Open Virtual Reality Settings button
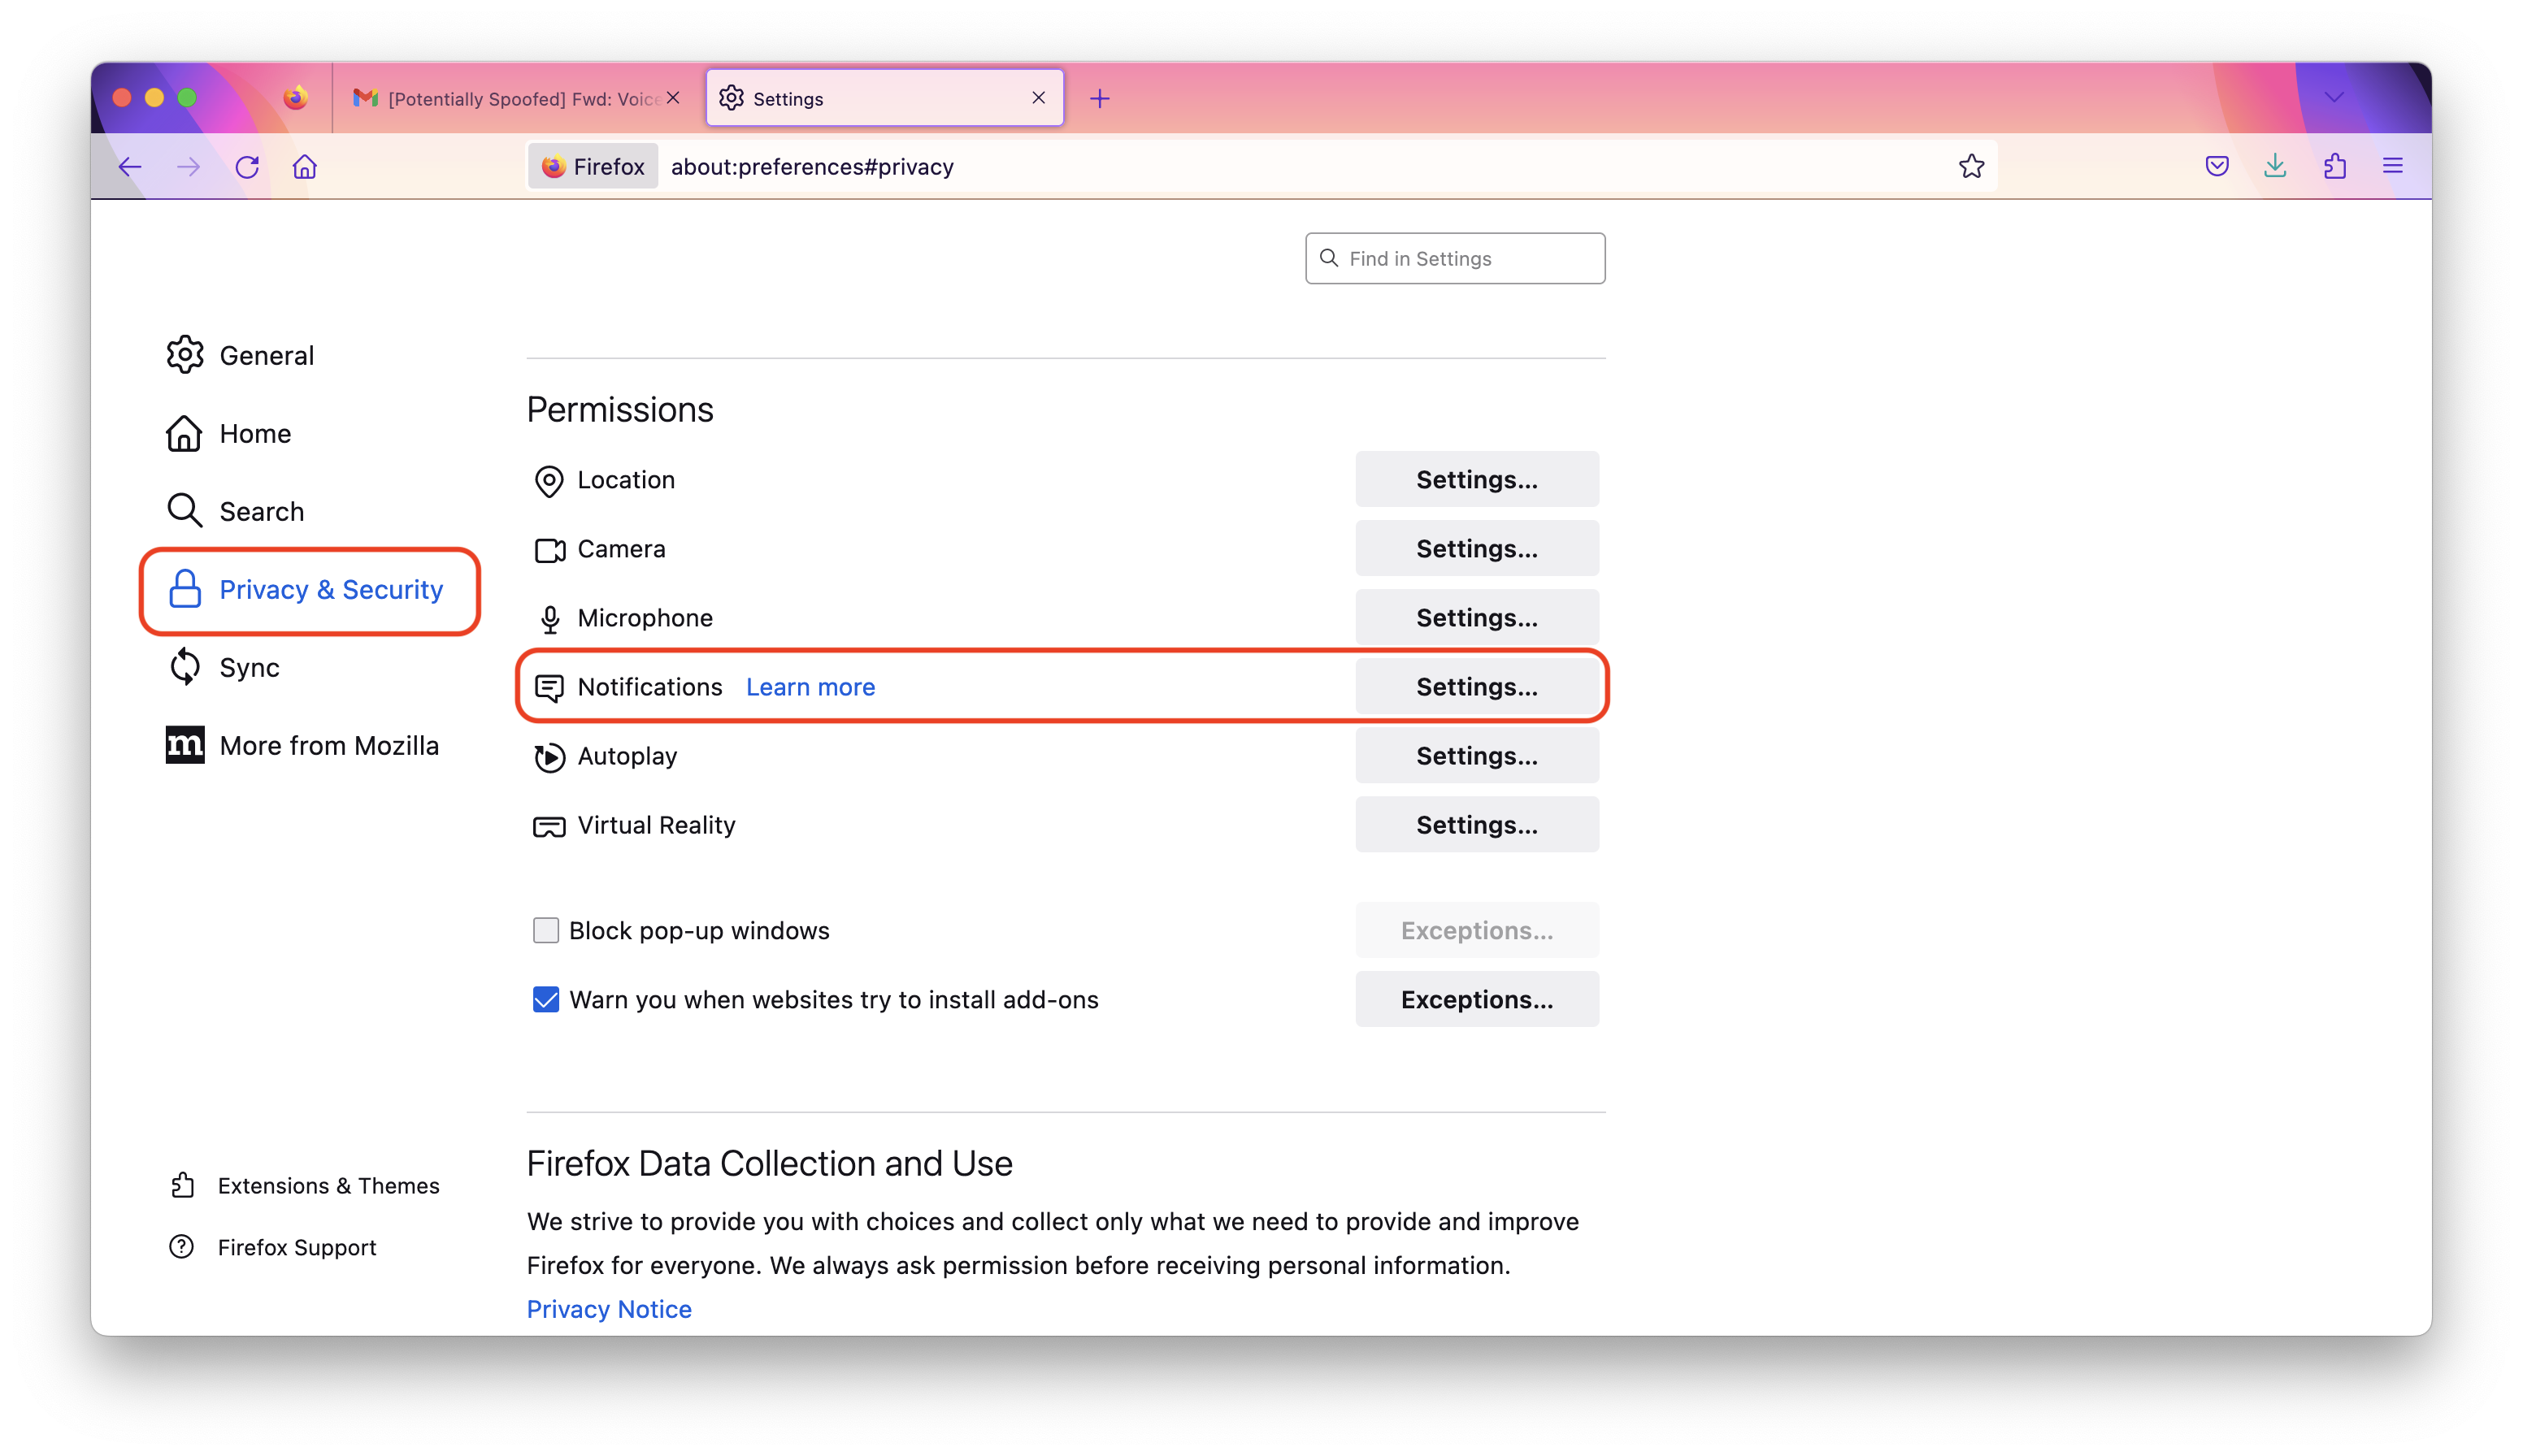This screenshot has height=1456, width=2523. [x=1477, y=825]
